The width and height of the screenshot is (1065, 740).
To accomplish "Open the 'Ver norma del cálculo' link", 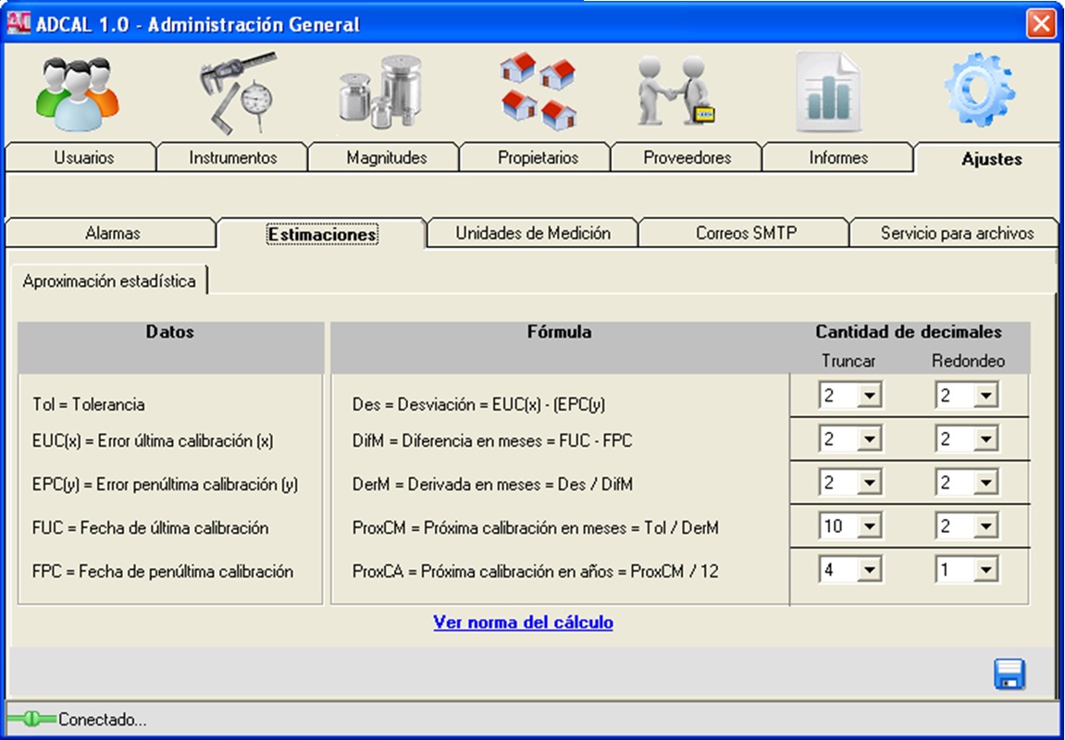I will coord(523,623).
